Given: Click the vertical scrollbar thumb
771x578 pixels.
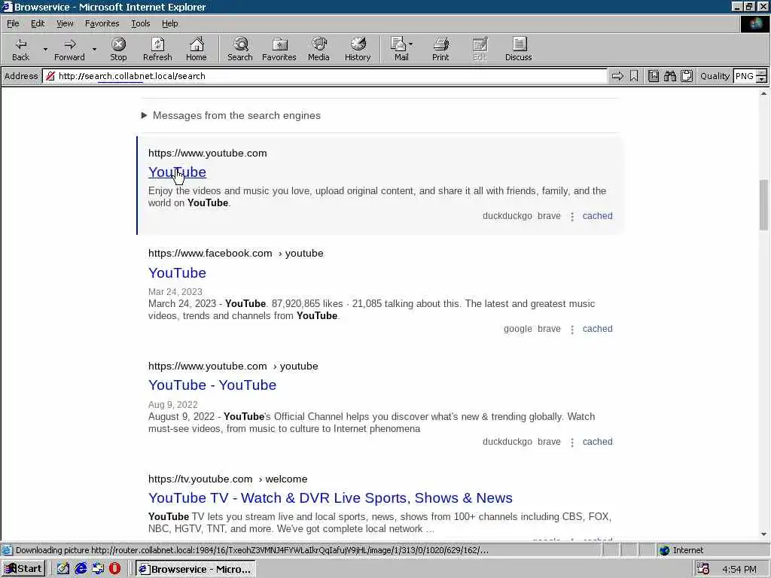Looking at the screenshot, I should (x=763, y=205).
